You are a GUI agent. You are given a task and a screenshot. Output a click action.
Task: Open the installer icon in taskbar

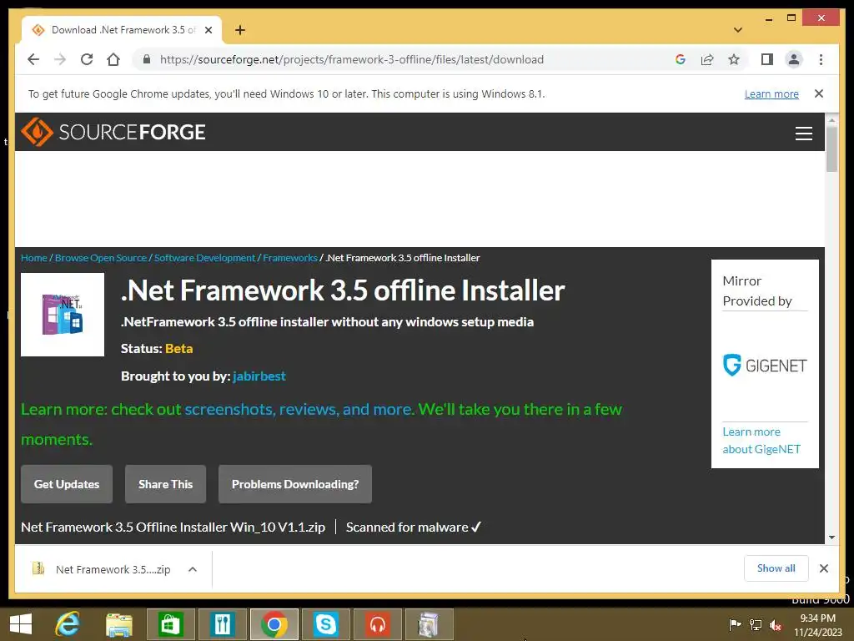(430, 624)
